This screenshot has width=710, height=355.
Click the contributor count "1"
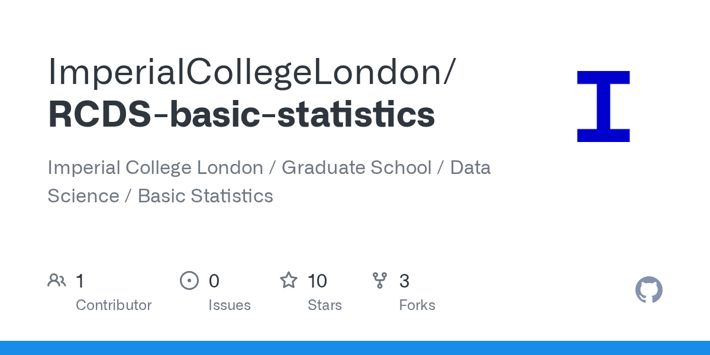(x=80, y=280)
